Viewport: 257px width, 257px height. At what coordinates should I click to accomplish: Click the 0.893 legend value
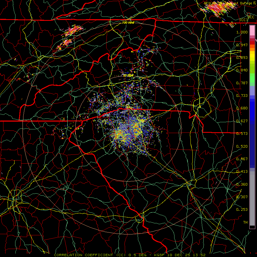(x=242, y=57)
